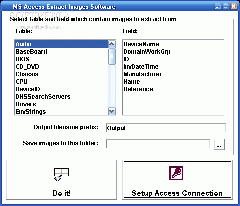Select Manufacturer field
Screen dimensions: 240x206
point(173,74)
